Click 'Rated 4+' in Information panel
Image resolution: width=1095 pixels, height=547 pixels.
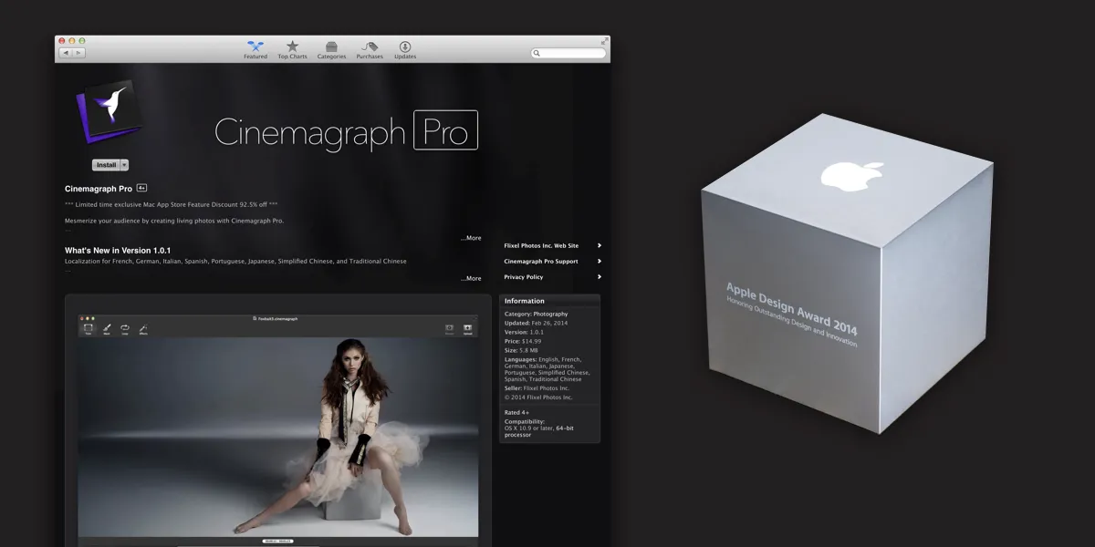click(518, 412)
